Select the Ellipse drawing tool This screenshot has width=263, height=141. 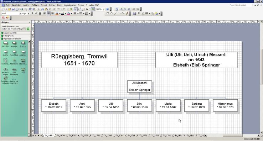click(x=112, y=14)
